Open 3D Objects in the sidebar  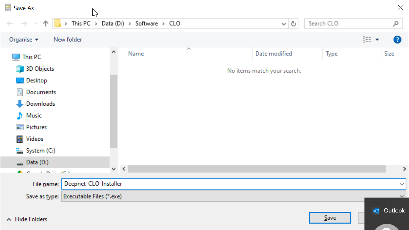(x=40, y=69)
